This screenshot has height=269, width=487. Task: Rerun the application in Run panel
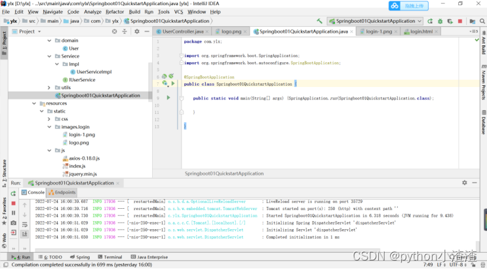tap(13, 194)
